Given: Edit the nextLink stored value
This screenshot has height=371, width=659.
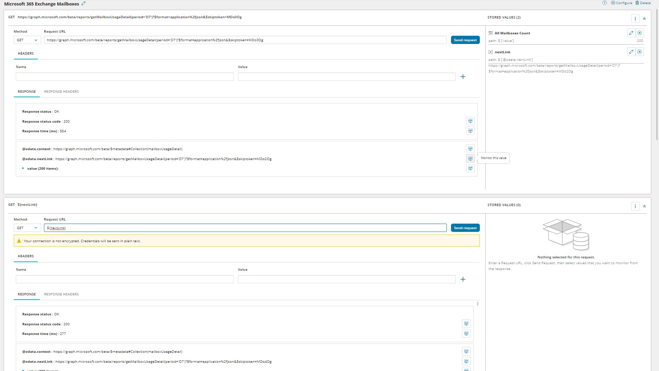Looking at the screenshot, I should [631, 52].
